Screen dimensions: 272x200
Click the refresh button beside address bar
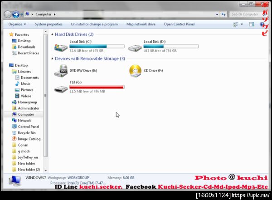click(x=223, y=15)
